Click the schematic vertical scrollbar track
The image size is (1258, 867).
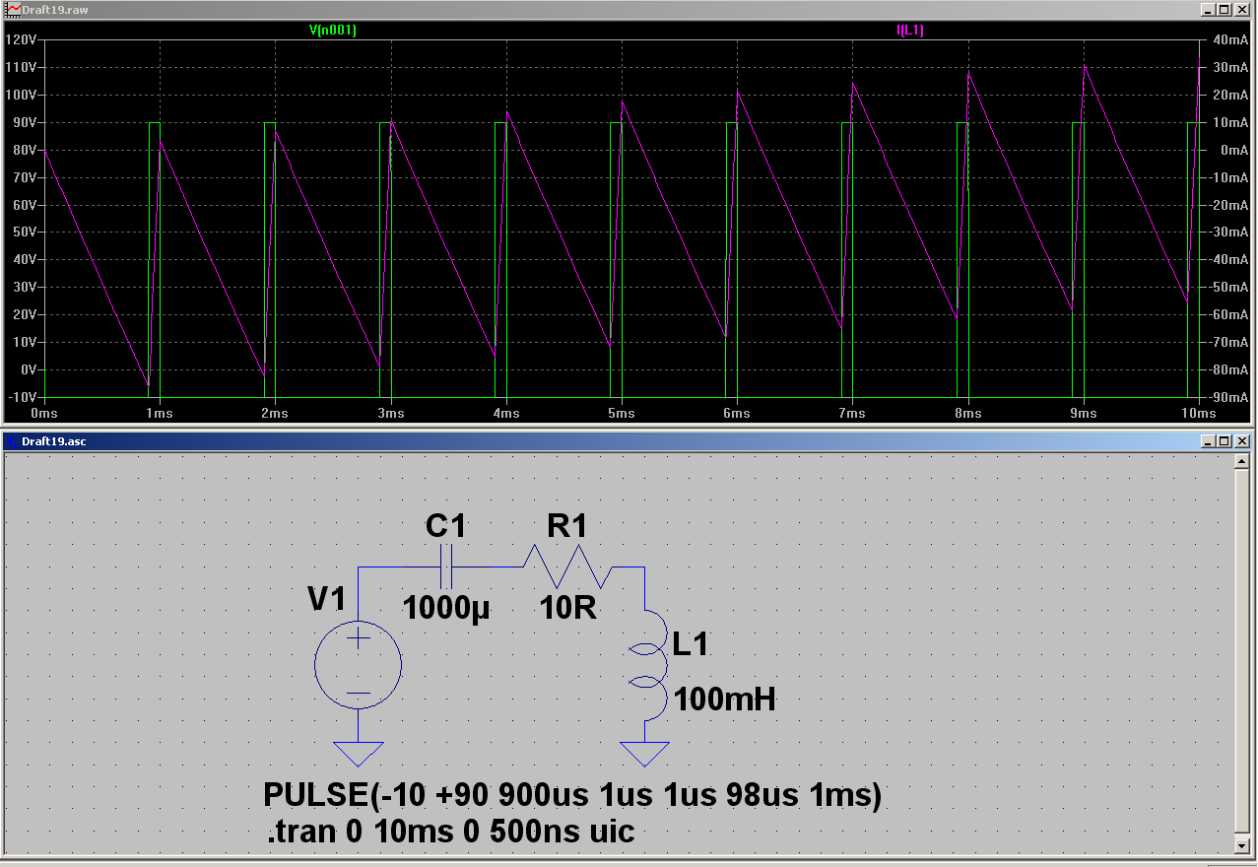(x=1244, y=653)
